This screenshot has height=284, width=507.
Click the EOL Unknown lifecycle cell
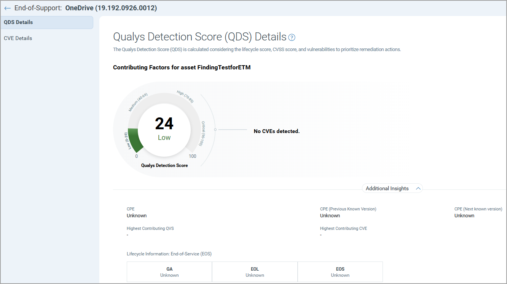pos(255,272)
